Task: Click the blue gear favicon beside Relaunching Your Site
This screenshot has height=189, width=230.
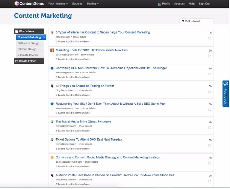Action: pyautogui.click(x=52, y=104)
